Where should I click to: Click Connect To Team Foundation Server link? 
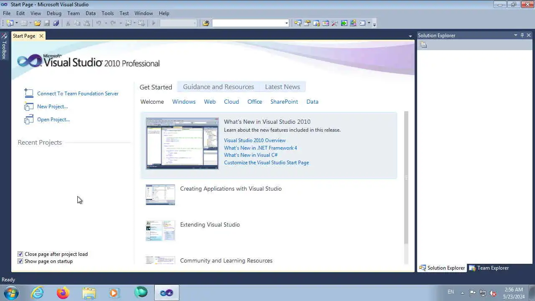tap(78, 94)
